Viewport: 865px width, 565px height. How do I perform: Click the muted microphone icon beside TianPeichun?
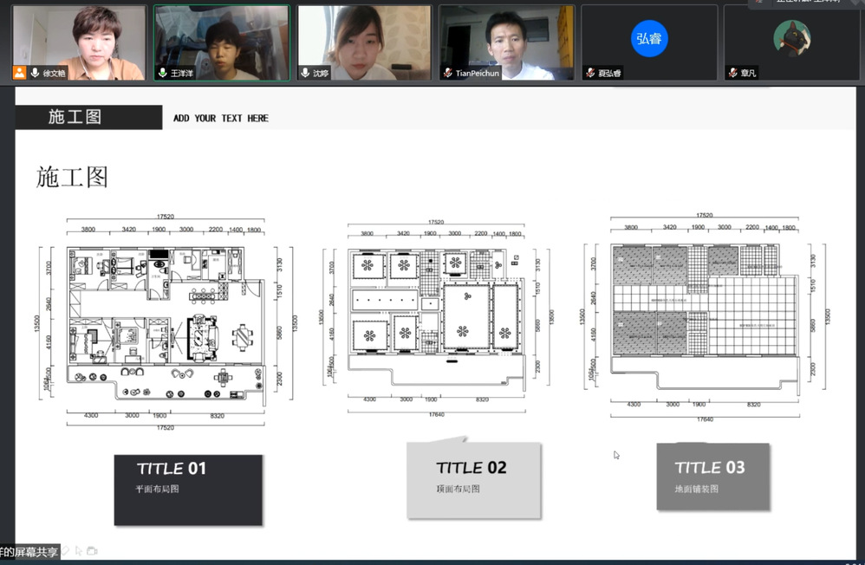tap(447, 74)
